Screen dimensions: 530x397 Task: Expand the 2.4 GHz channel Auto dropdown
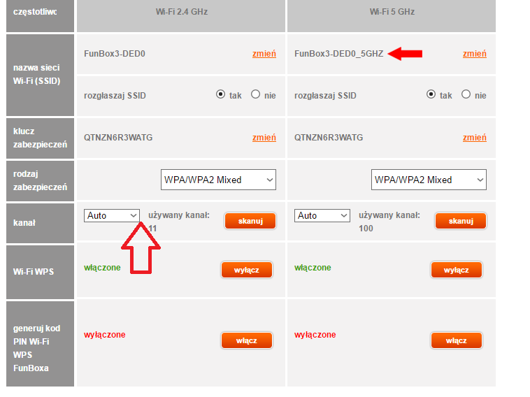[x=112, y=215]
